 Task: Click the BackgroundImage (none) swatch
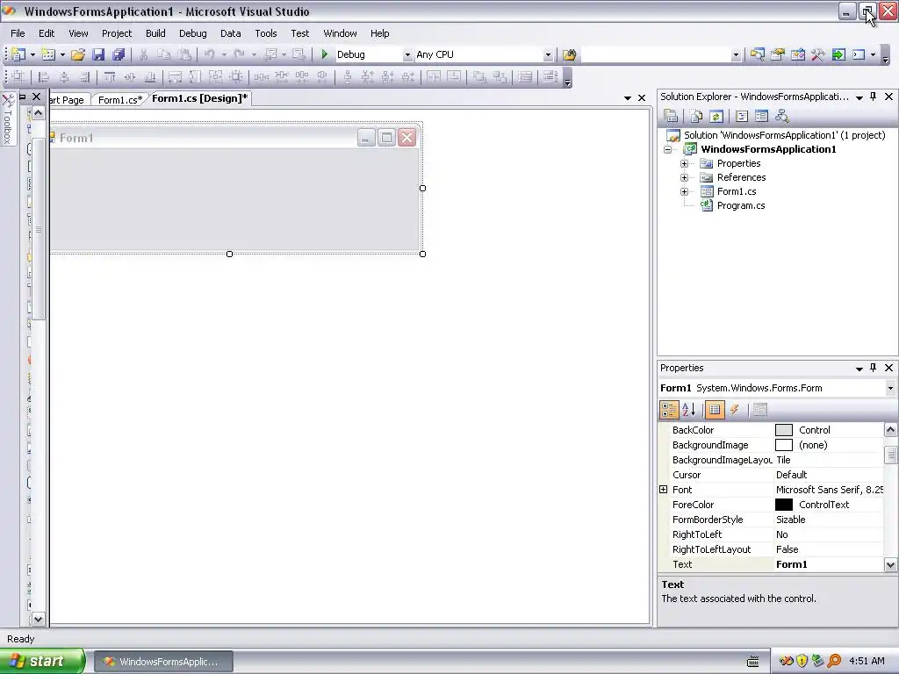[784, 445]
